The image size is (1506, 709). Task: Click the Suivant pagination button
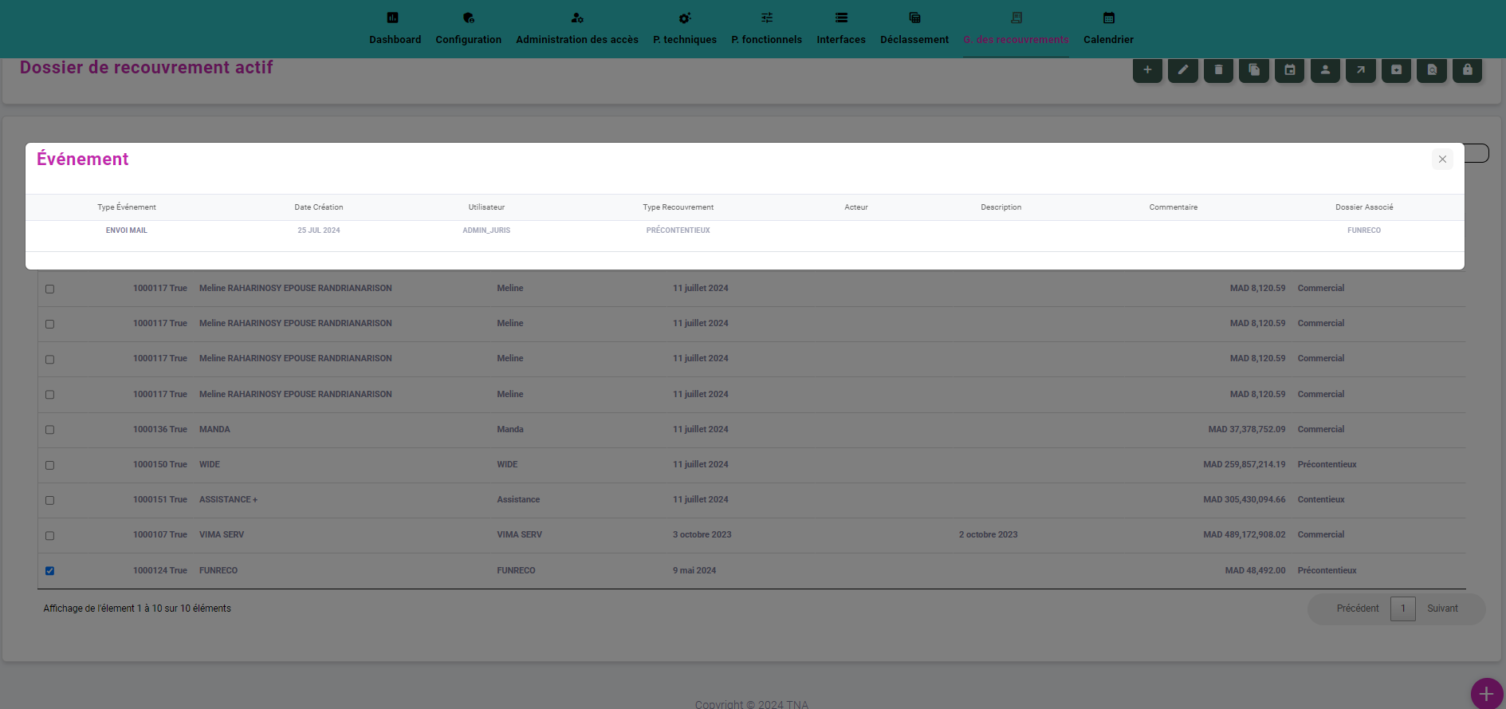tap(1442, 609)
